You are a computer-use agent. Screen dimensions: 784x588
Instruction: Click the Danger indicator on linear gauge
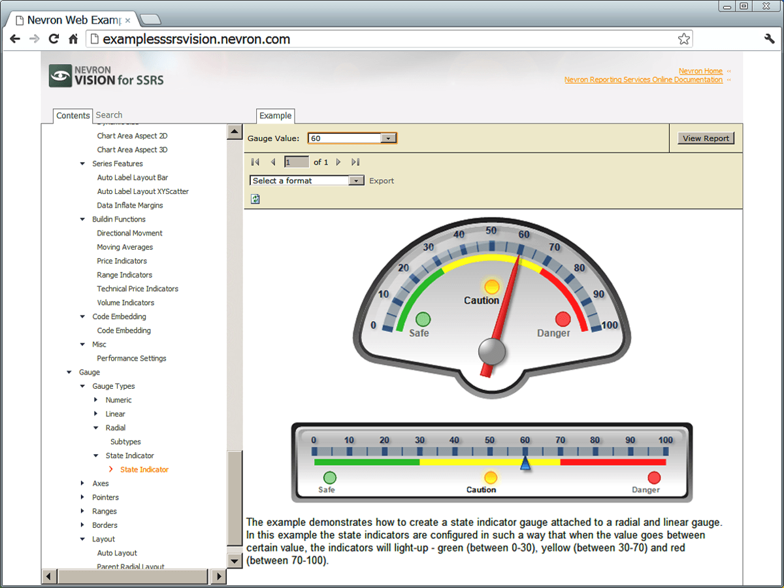click(654, 478)
